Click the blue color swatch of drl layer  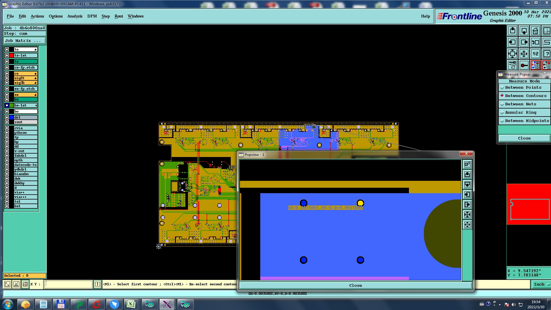[x=12, y=117]
